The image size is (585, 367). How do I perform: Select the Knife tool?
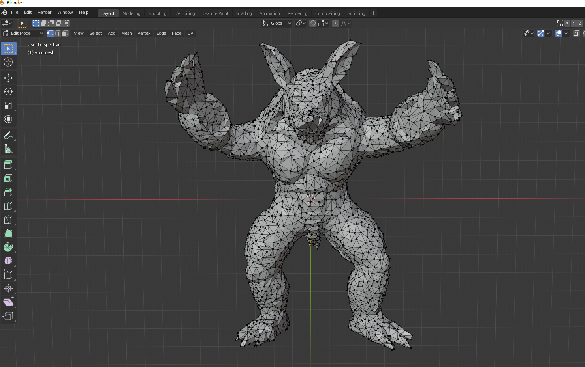(x=8, y=220)
